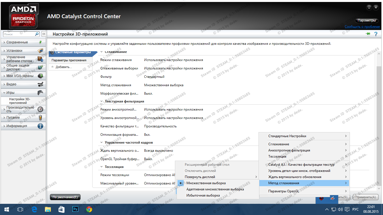
Task: Select the Избыточная выборка option
Action: pos(218,195)
